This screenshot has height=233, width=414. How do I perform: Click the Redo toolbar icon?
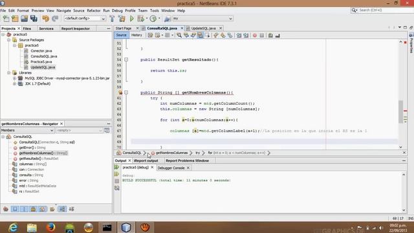55,19
